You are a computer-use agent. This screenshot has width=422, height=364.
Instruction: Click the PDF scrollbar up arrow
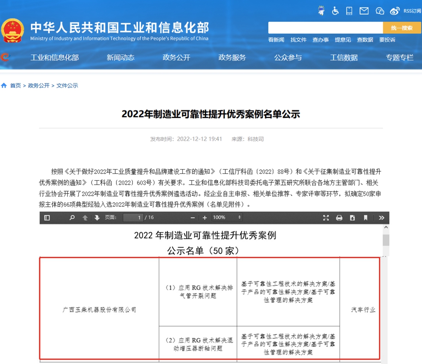click(x=386, y=227)
